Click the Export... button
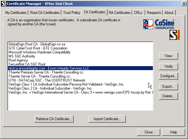Screen dimensions: 188x139 point(169,86)
